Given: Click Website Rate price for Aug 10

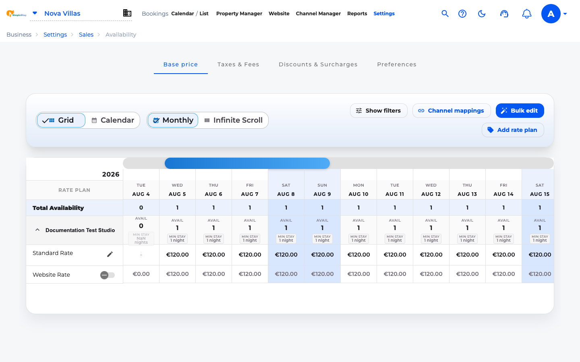Looking at the screenshot, I should (358, 274).
